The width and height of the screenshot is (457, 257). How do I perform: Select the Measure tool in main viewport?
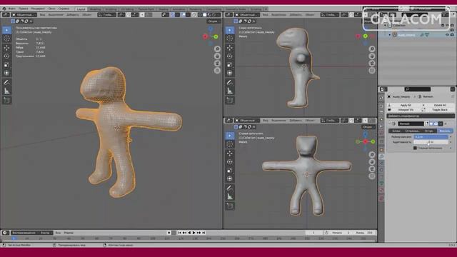(x=6, y=91)
